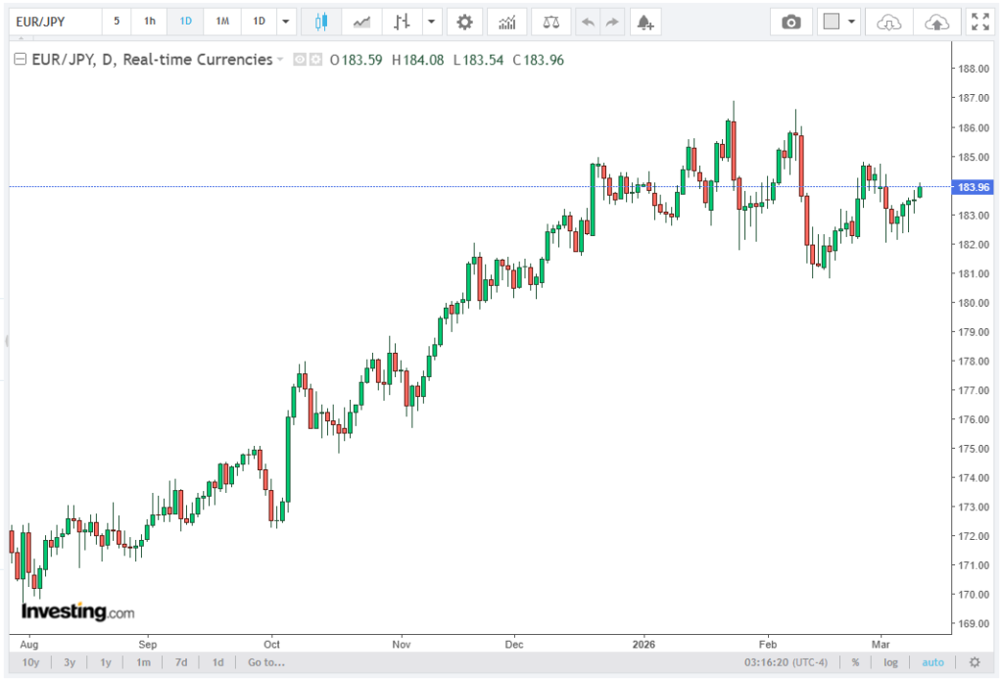
Task: Click the compare symbols scales icon
Action: coord(551,22)
